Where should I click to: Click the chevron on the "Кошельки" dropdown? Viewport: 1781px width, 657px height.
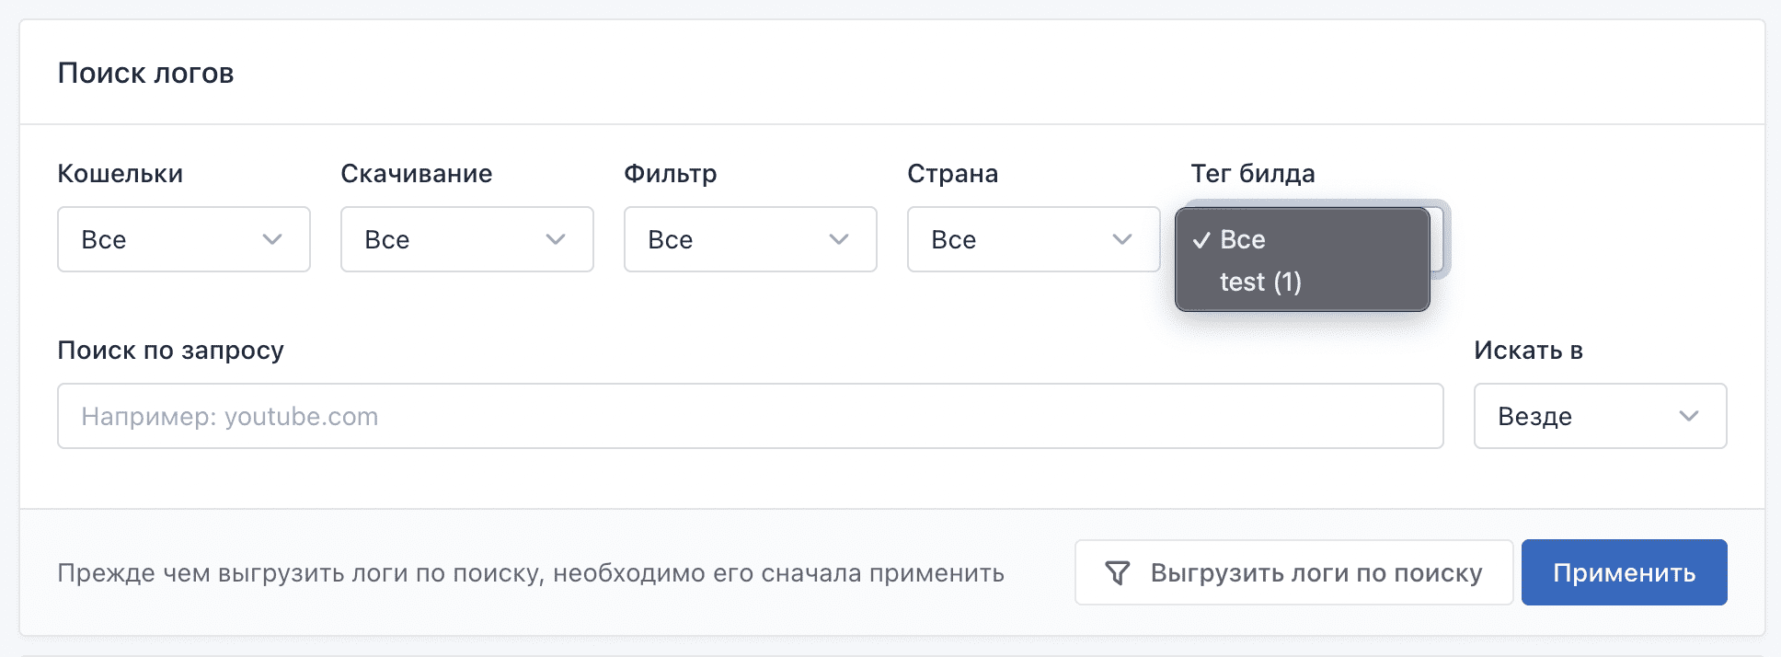271,240
